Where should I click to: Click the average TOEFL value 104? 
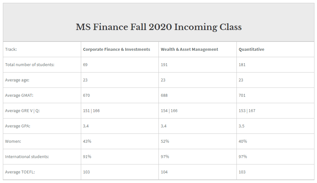(164, 172)
